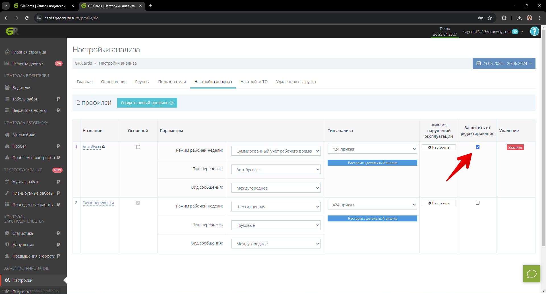Open Междугороднее dropdown for Автобусы
This screenshot has width=546, height=294.
(x=276, y=188)
